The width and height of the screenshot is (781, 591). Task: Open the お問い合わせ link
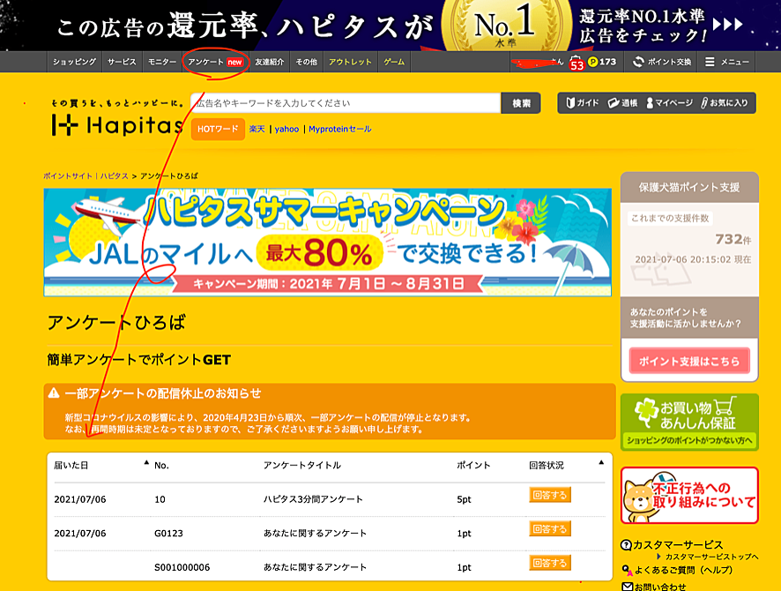(x=660, y=587)
